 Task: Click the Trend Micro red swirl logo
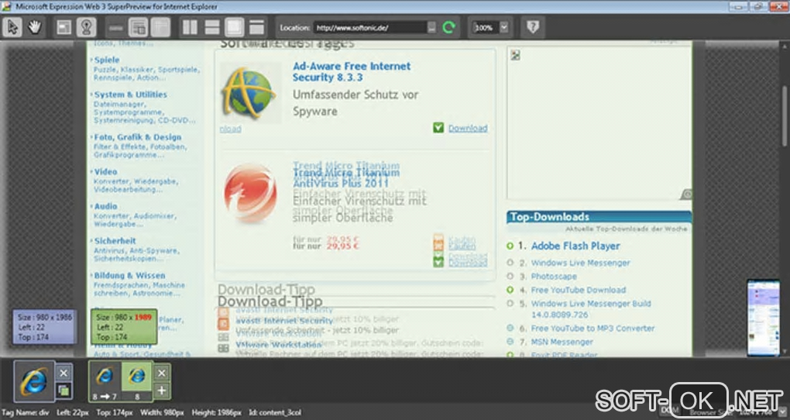(250, 194)
